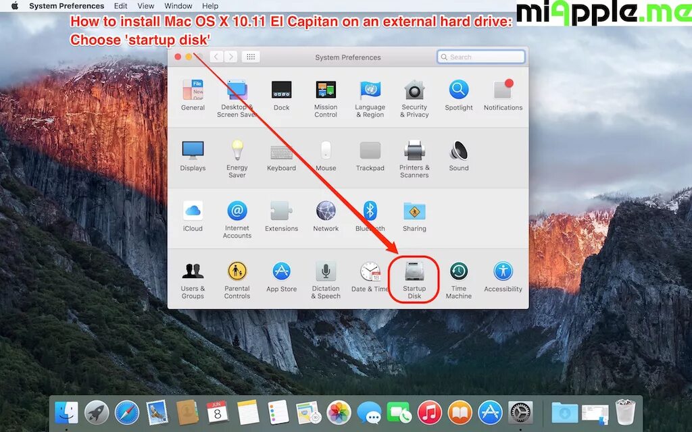Screen dimensions: 692x432
Task: Open Energy Saver preferences
Action: click(x=237, y=159)
